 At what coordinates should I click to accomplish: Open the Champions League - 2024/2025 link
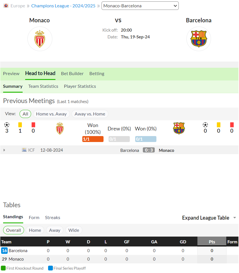tap(63, 6)
